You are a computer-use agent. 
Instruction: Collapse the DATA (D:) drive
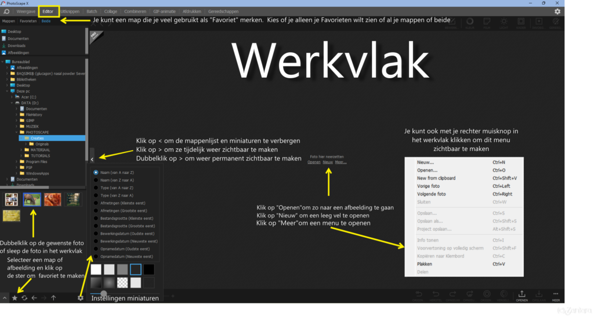coord(12,103)
